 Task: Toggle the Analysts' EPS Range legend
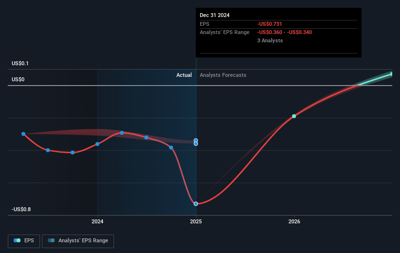pyautogui.click(x=78, y=241)
